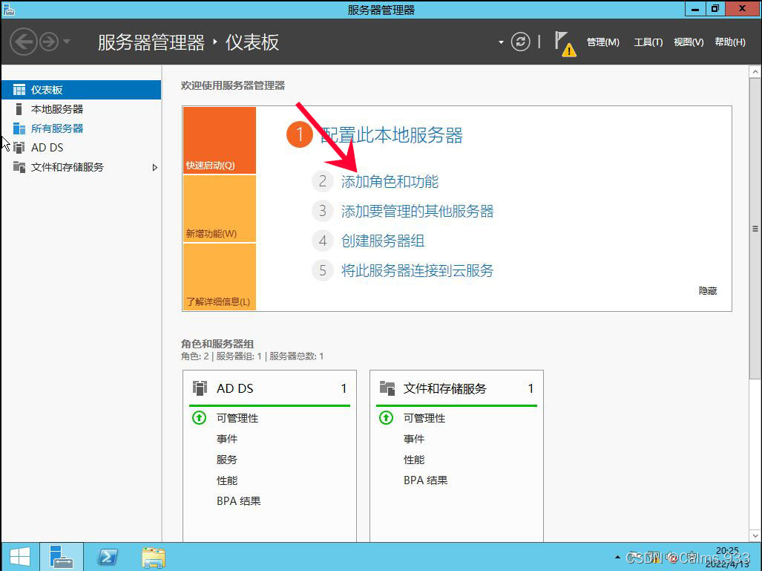762x571 pixels.
Task: Open 事件 in the 文件和存储服务 tile
Action: 414,439
